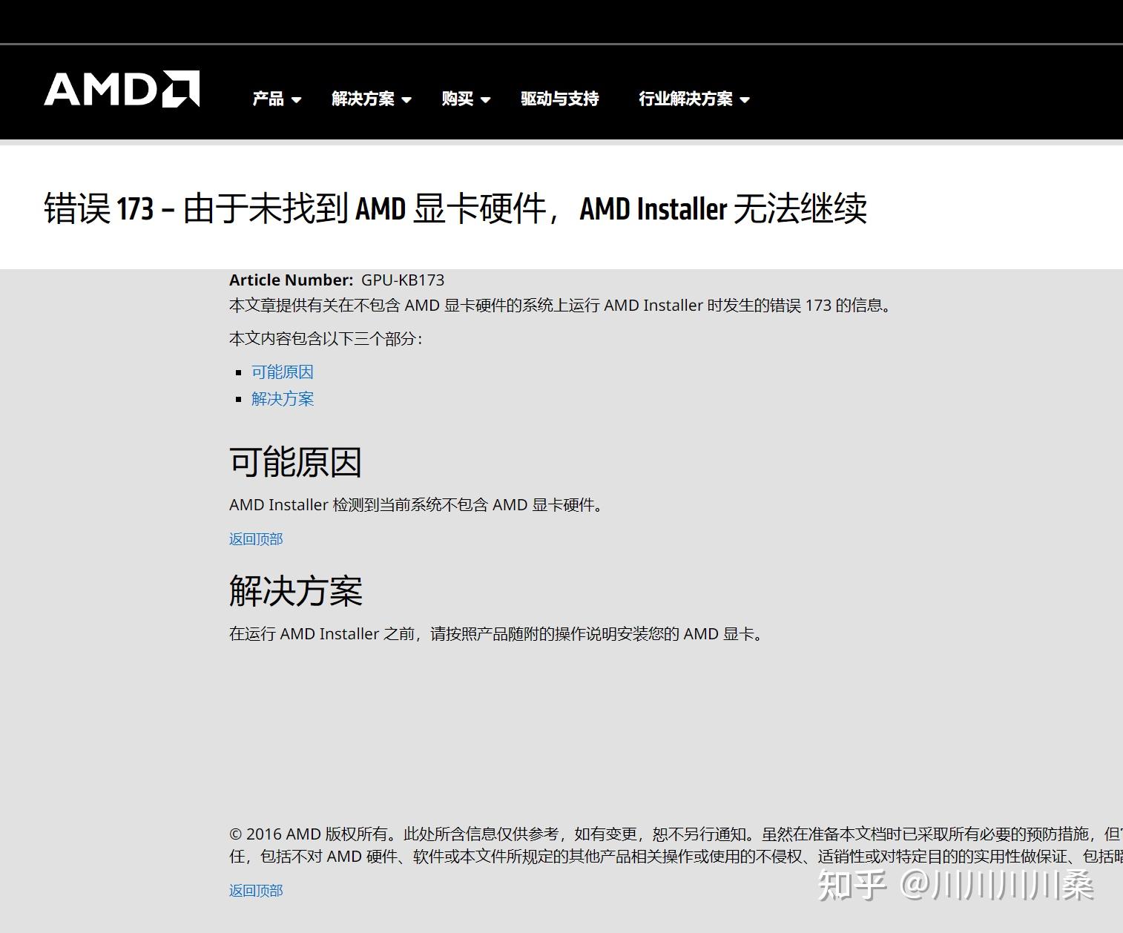The height and width of the screenshot is (933, 1123).
Task: Click the 可能原因 section heading
Action: 295,461
